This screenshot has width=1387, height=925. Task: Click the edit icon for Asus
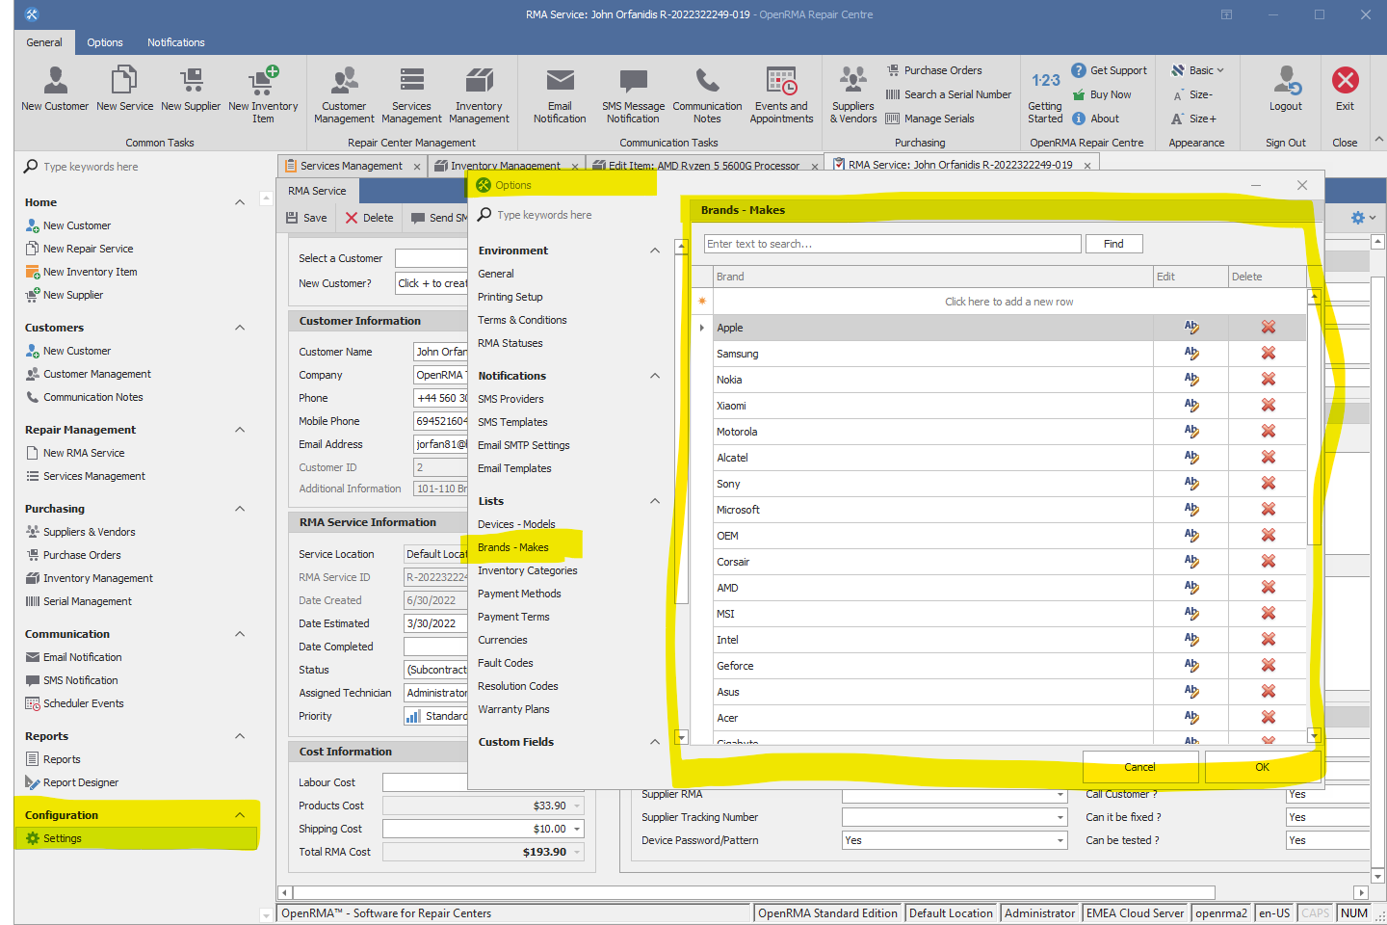click(1191, 692)
